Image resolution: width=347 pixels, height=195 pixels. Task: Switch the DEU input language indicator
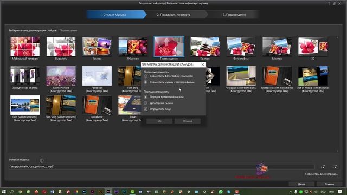[x=323, y=192]
